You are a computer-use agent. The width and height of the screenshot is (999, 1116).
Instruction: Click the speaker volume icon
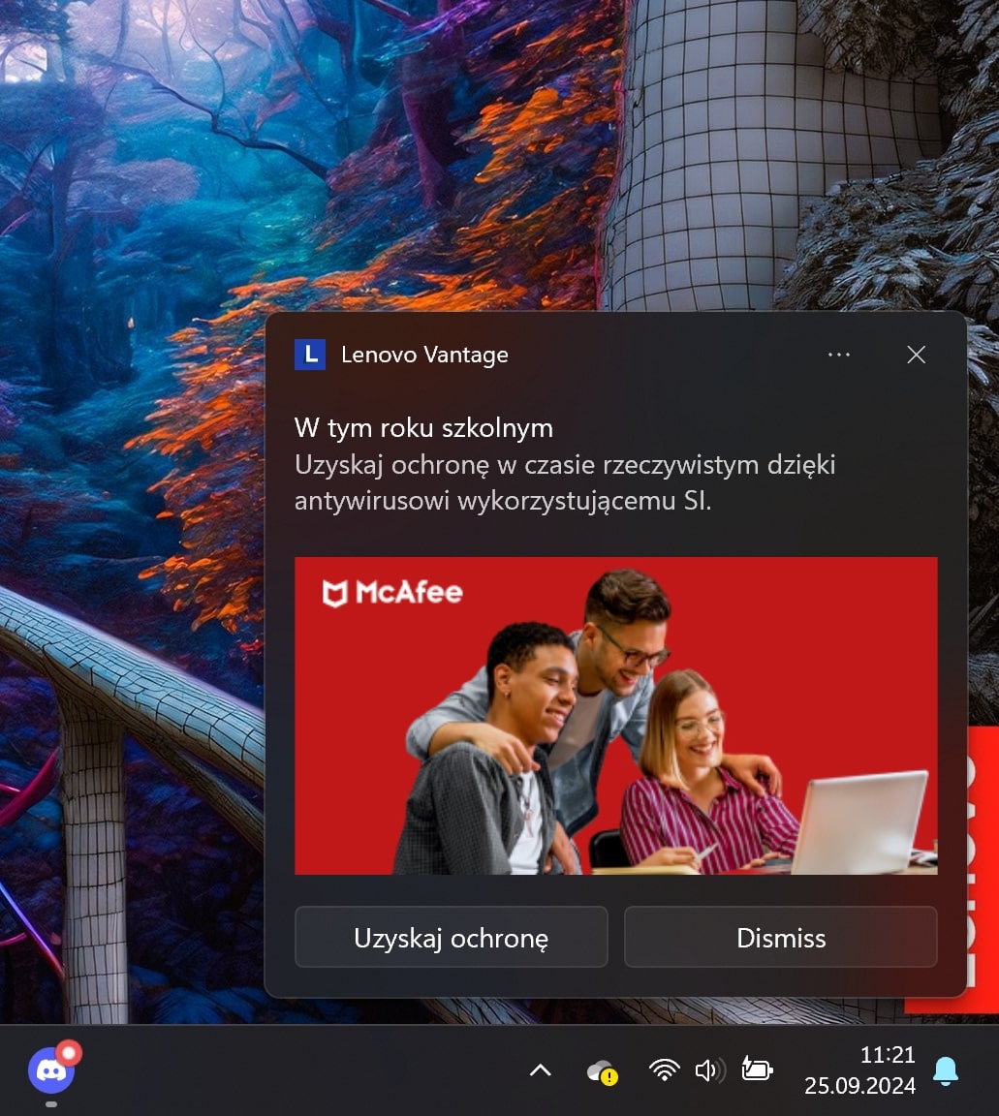[x=710, y=1070]
